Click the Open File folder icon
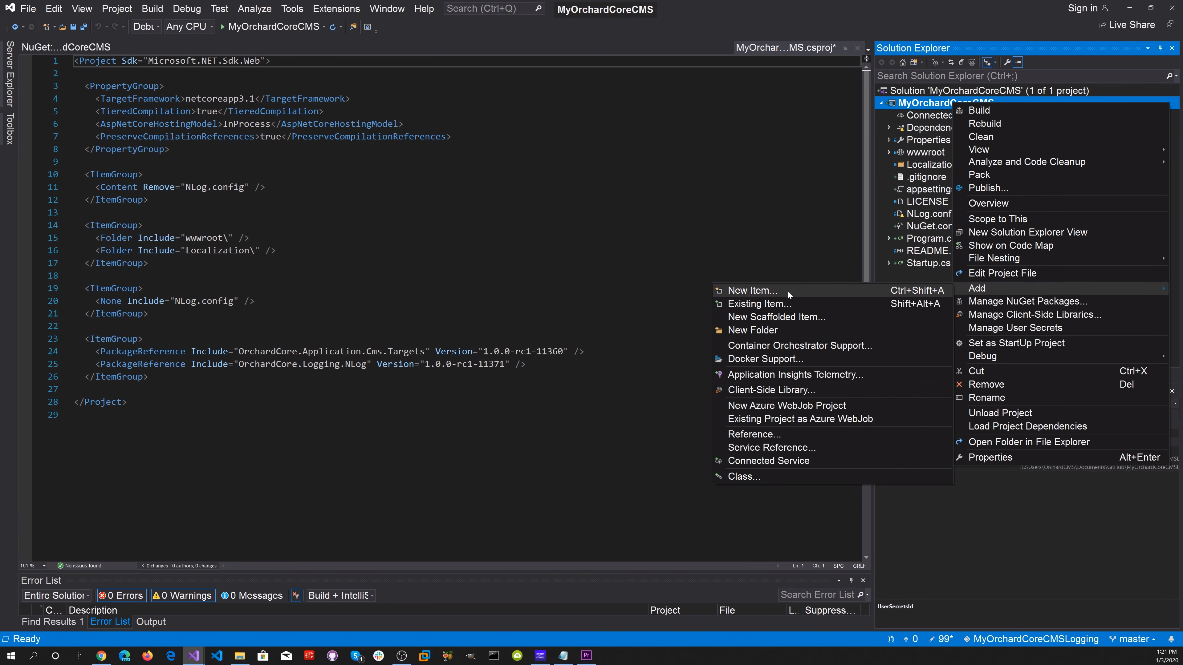 (x=63, y=27)
